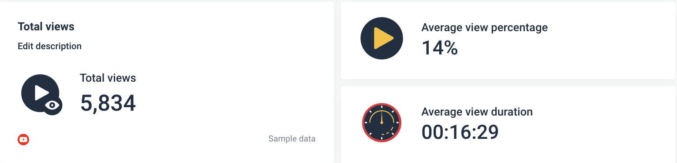
Task: Select the 5,834 views value
Action: click(x=108, y=103)
